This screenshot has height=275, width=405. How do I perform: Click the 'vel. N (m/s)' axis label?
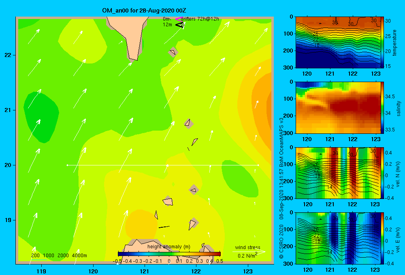point(398,174)
